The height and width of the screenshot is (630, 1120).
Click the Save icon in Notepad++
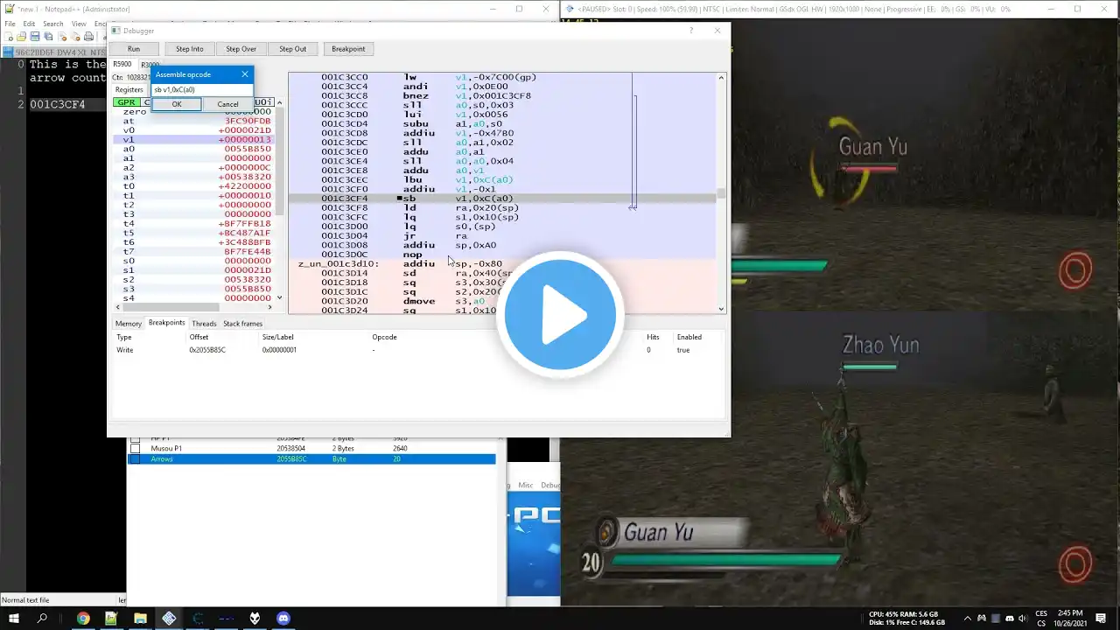(34, 37)
